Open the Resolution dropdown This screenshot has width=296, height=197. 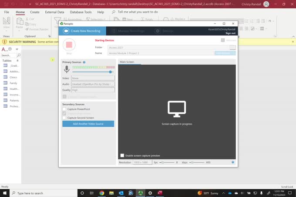142,162
